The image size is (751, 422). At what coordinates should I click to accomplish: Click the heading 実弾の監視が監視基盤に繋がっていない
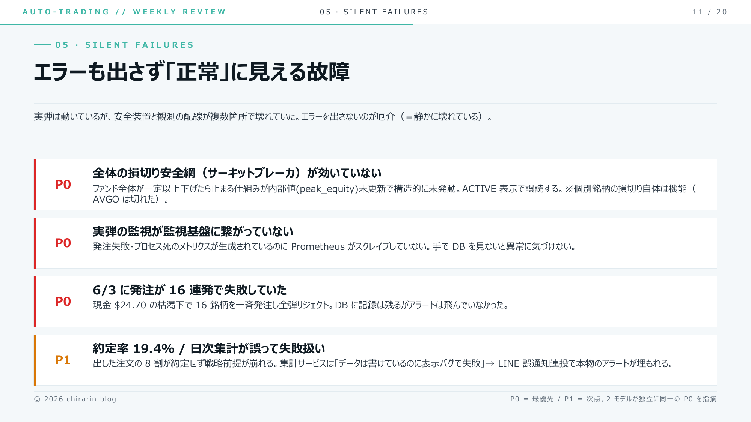[x=193, y=231]
